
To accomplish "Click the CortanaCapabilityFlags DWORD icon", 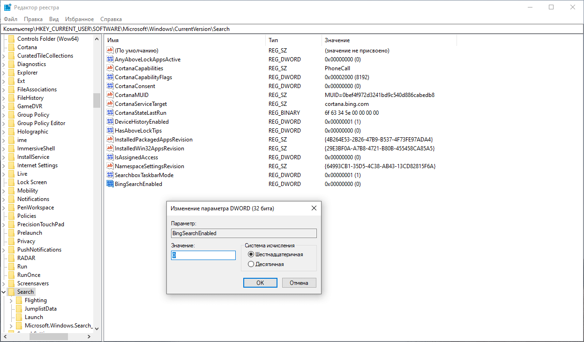I will [110, 77].
